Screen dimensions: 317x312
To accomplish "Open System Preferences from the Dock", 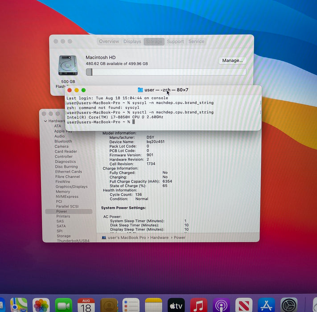I will [x=289, y=305].
